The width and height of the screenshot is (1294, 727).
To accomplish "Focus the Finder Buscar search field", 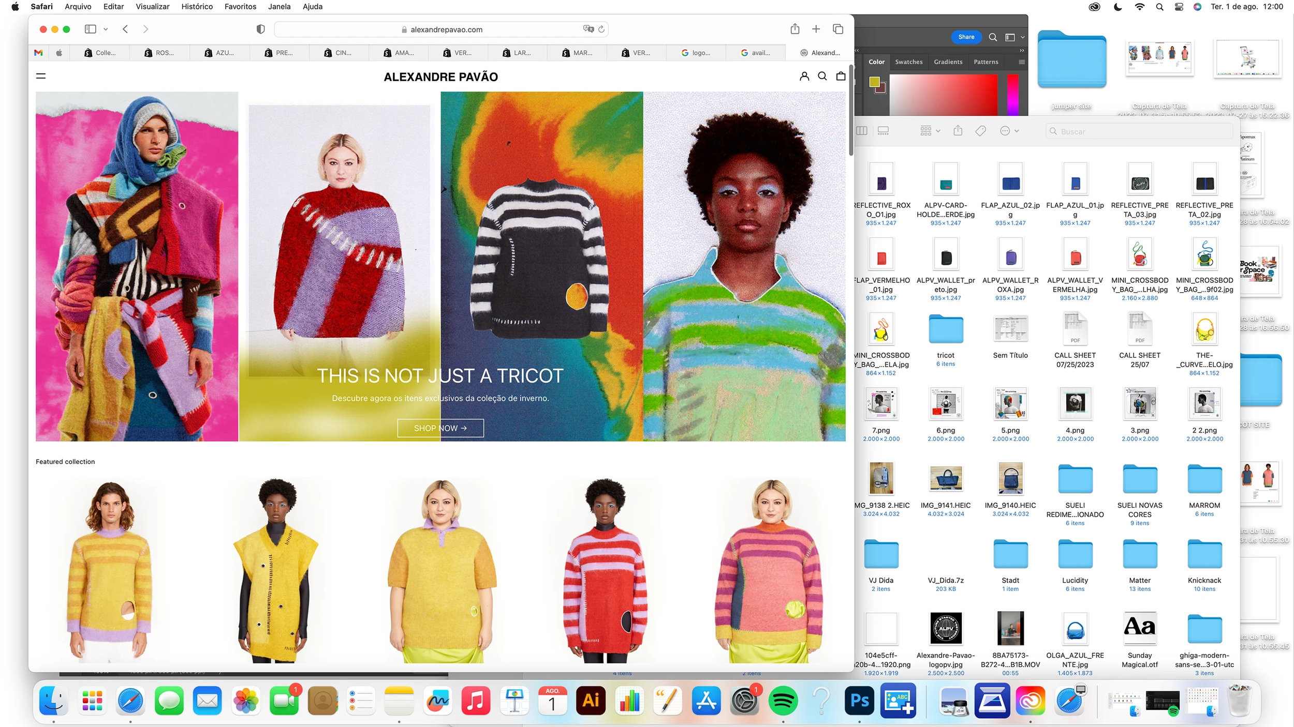I will (x=1140, y=131).
